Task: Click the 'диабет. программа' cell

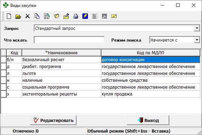Action: (61, 67)
